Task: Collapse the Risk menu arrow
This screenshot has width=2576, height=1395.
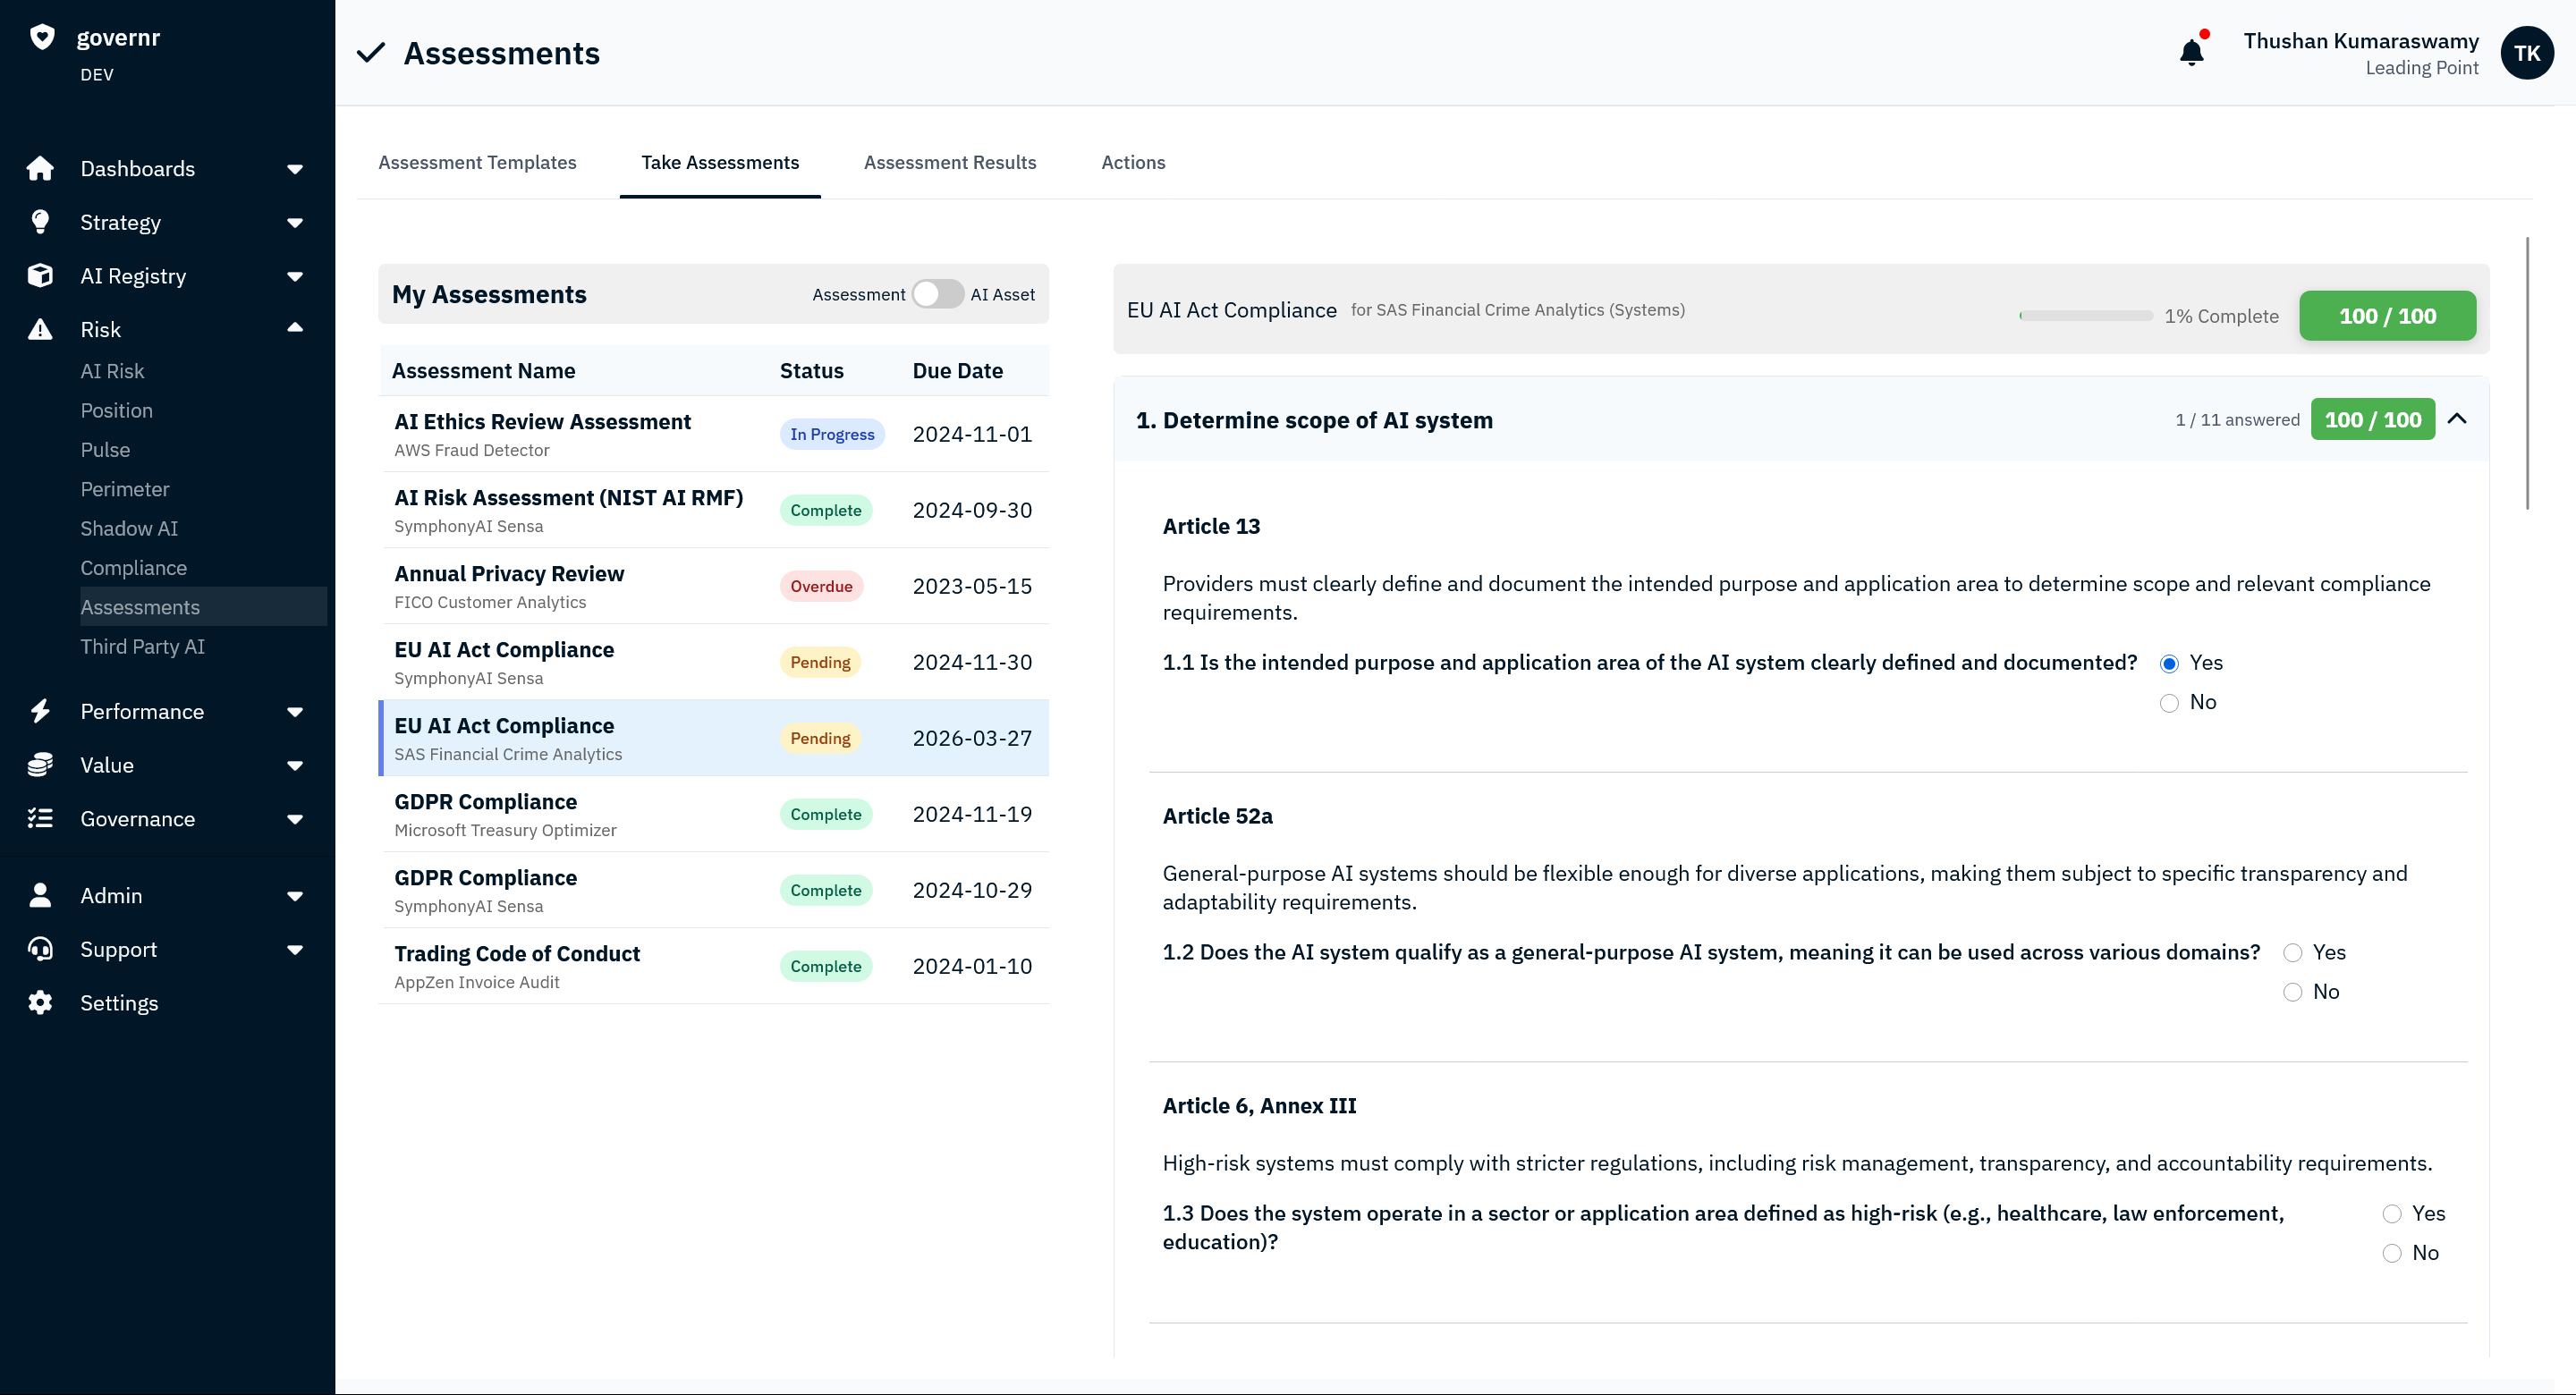Action: pyautogui.click(x=295, y=328)
